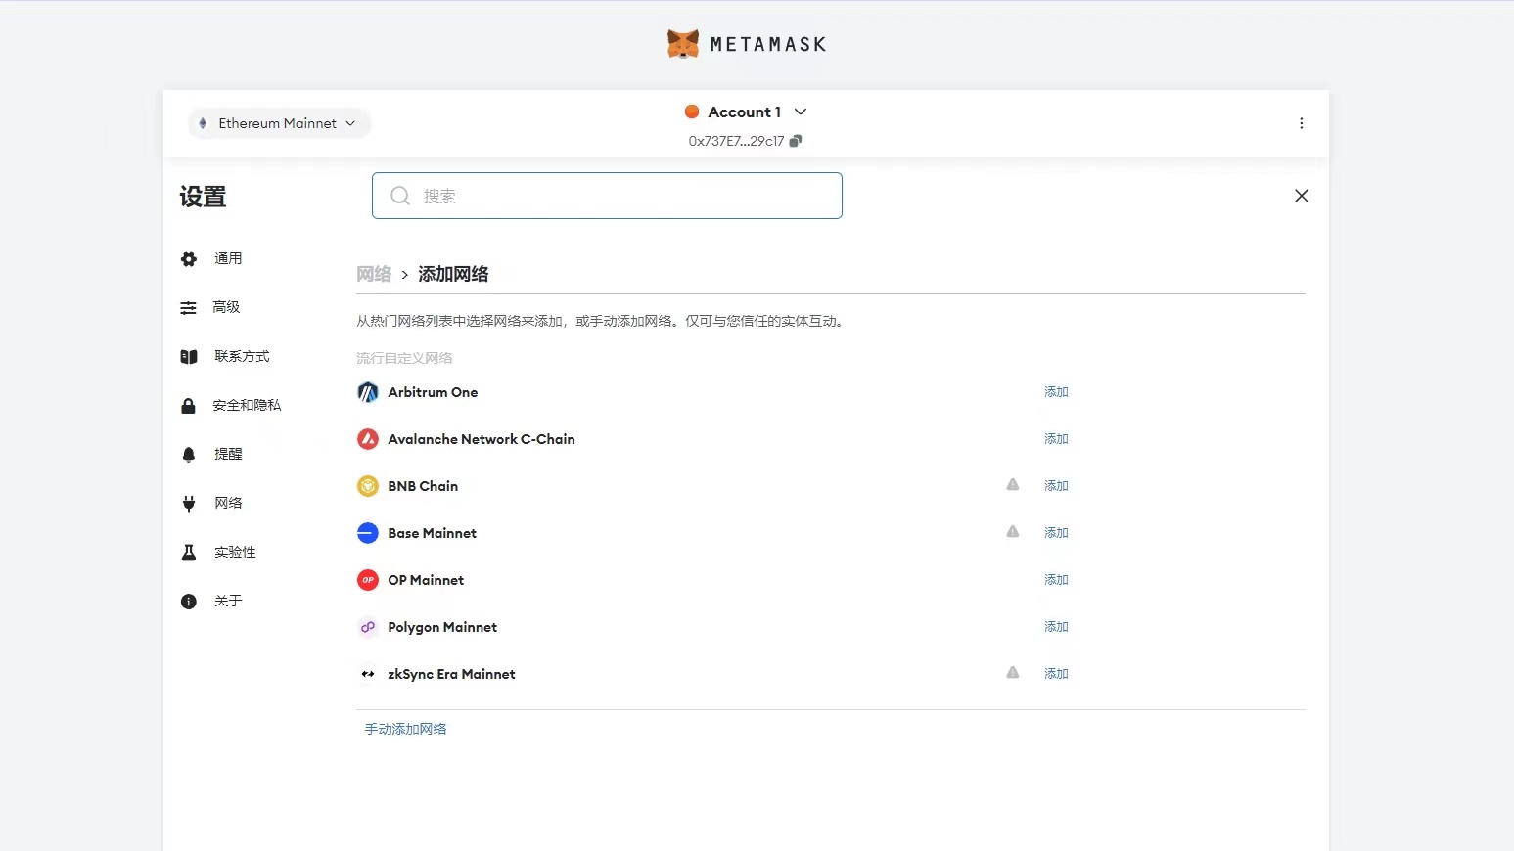Copy address 0x737E...29c17 with copy icon

coord(796,141)
